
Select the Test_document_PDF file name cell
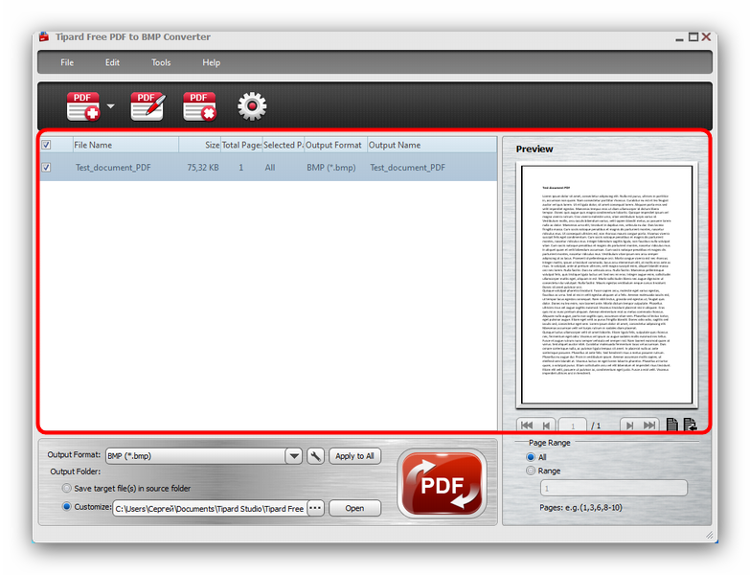click(x=113, y=168)
